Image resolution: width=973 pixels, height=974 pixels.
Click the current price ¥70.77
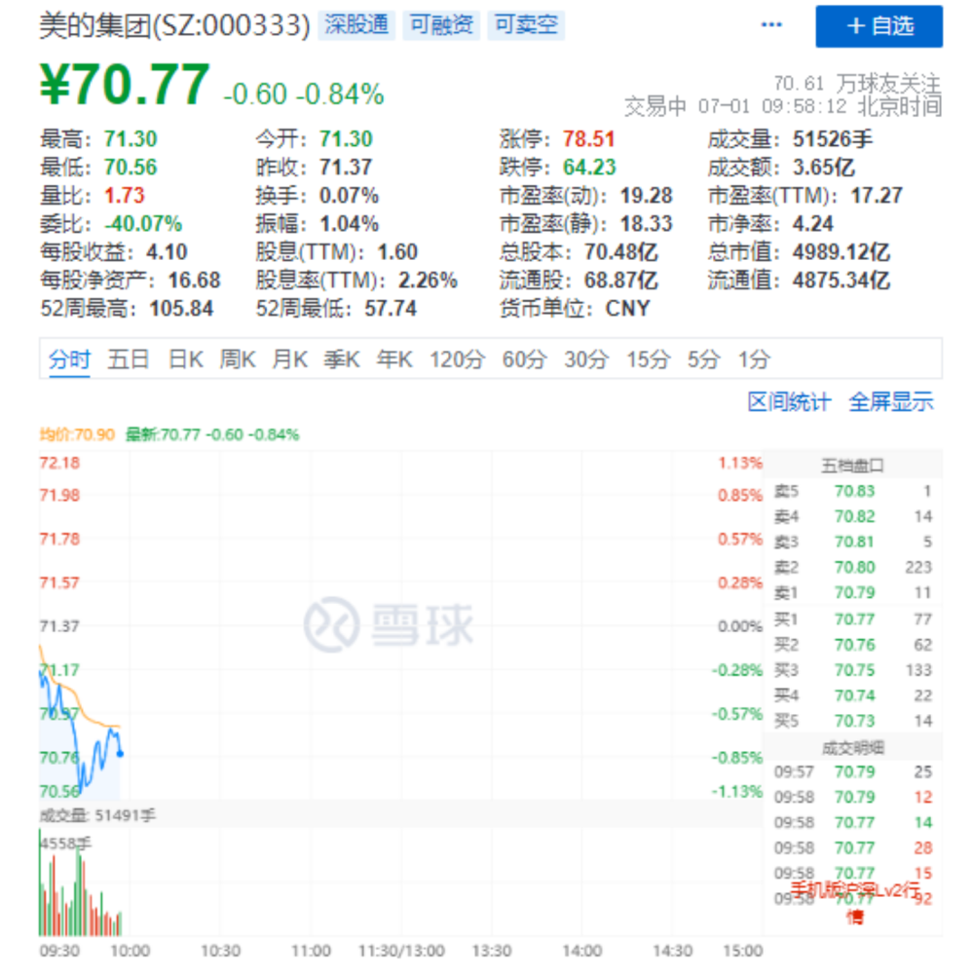pyautogui.click(x=125, y=85)
